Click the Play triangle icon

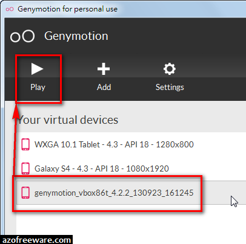tap(37, 69)
